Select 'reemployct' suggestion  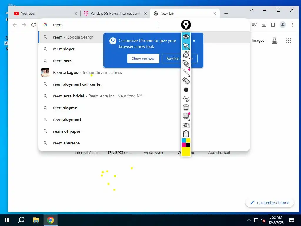click(x=144, y=49)
